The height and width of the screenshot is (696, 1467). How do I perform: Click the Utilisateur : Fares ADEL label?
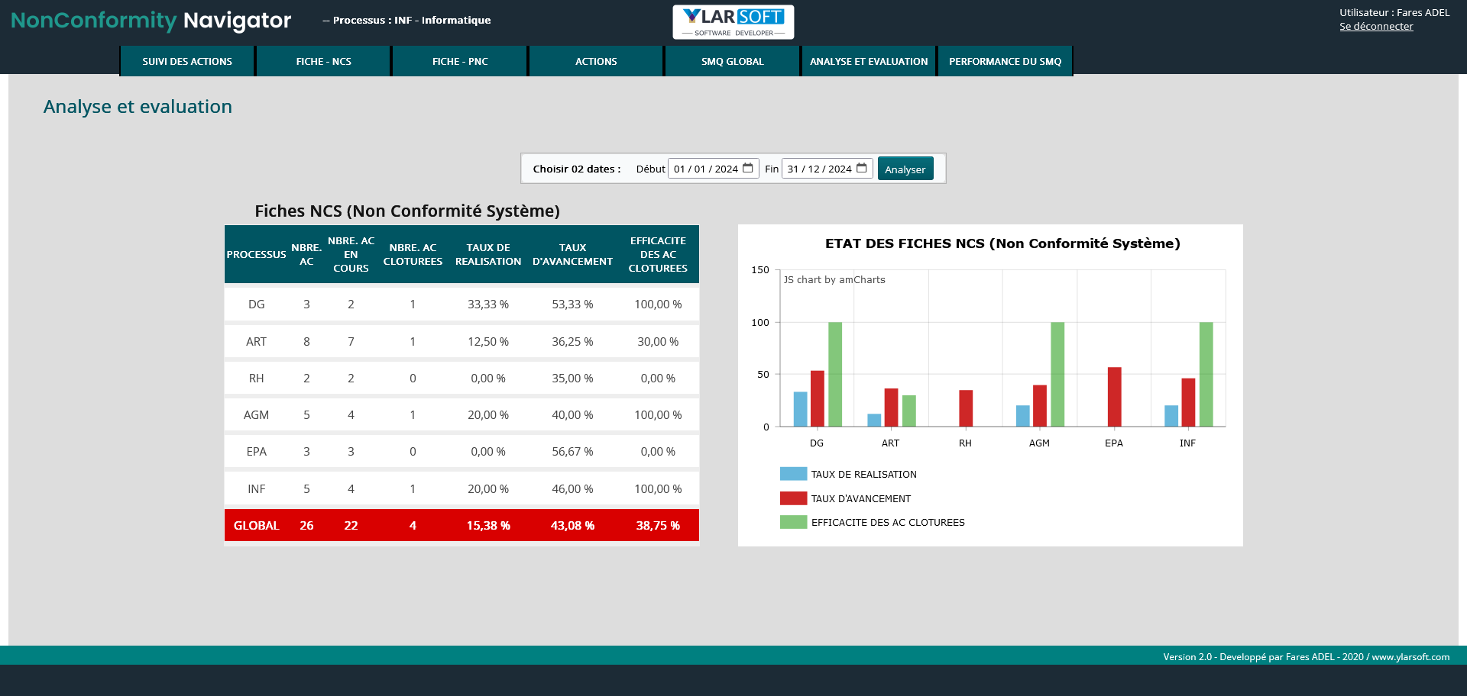click(1394, 12)
